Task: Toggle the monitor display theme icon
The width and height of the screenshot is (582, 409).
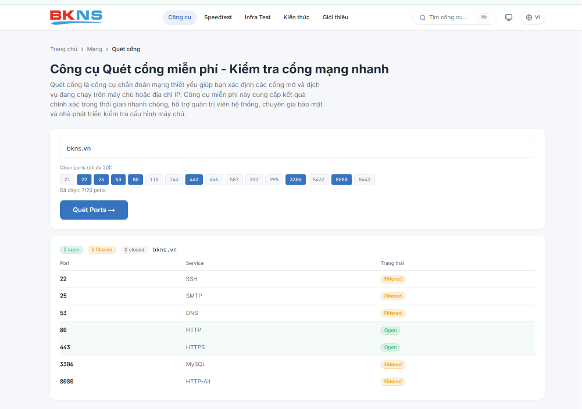Action: pos(509,17)
